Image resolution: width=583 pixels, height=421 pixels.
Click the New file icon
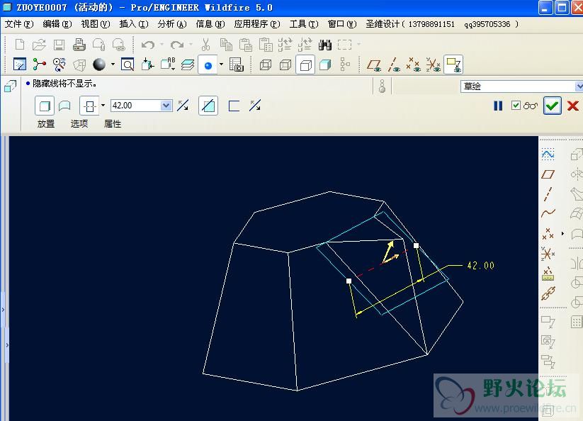tap(20, 45)
